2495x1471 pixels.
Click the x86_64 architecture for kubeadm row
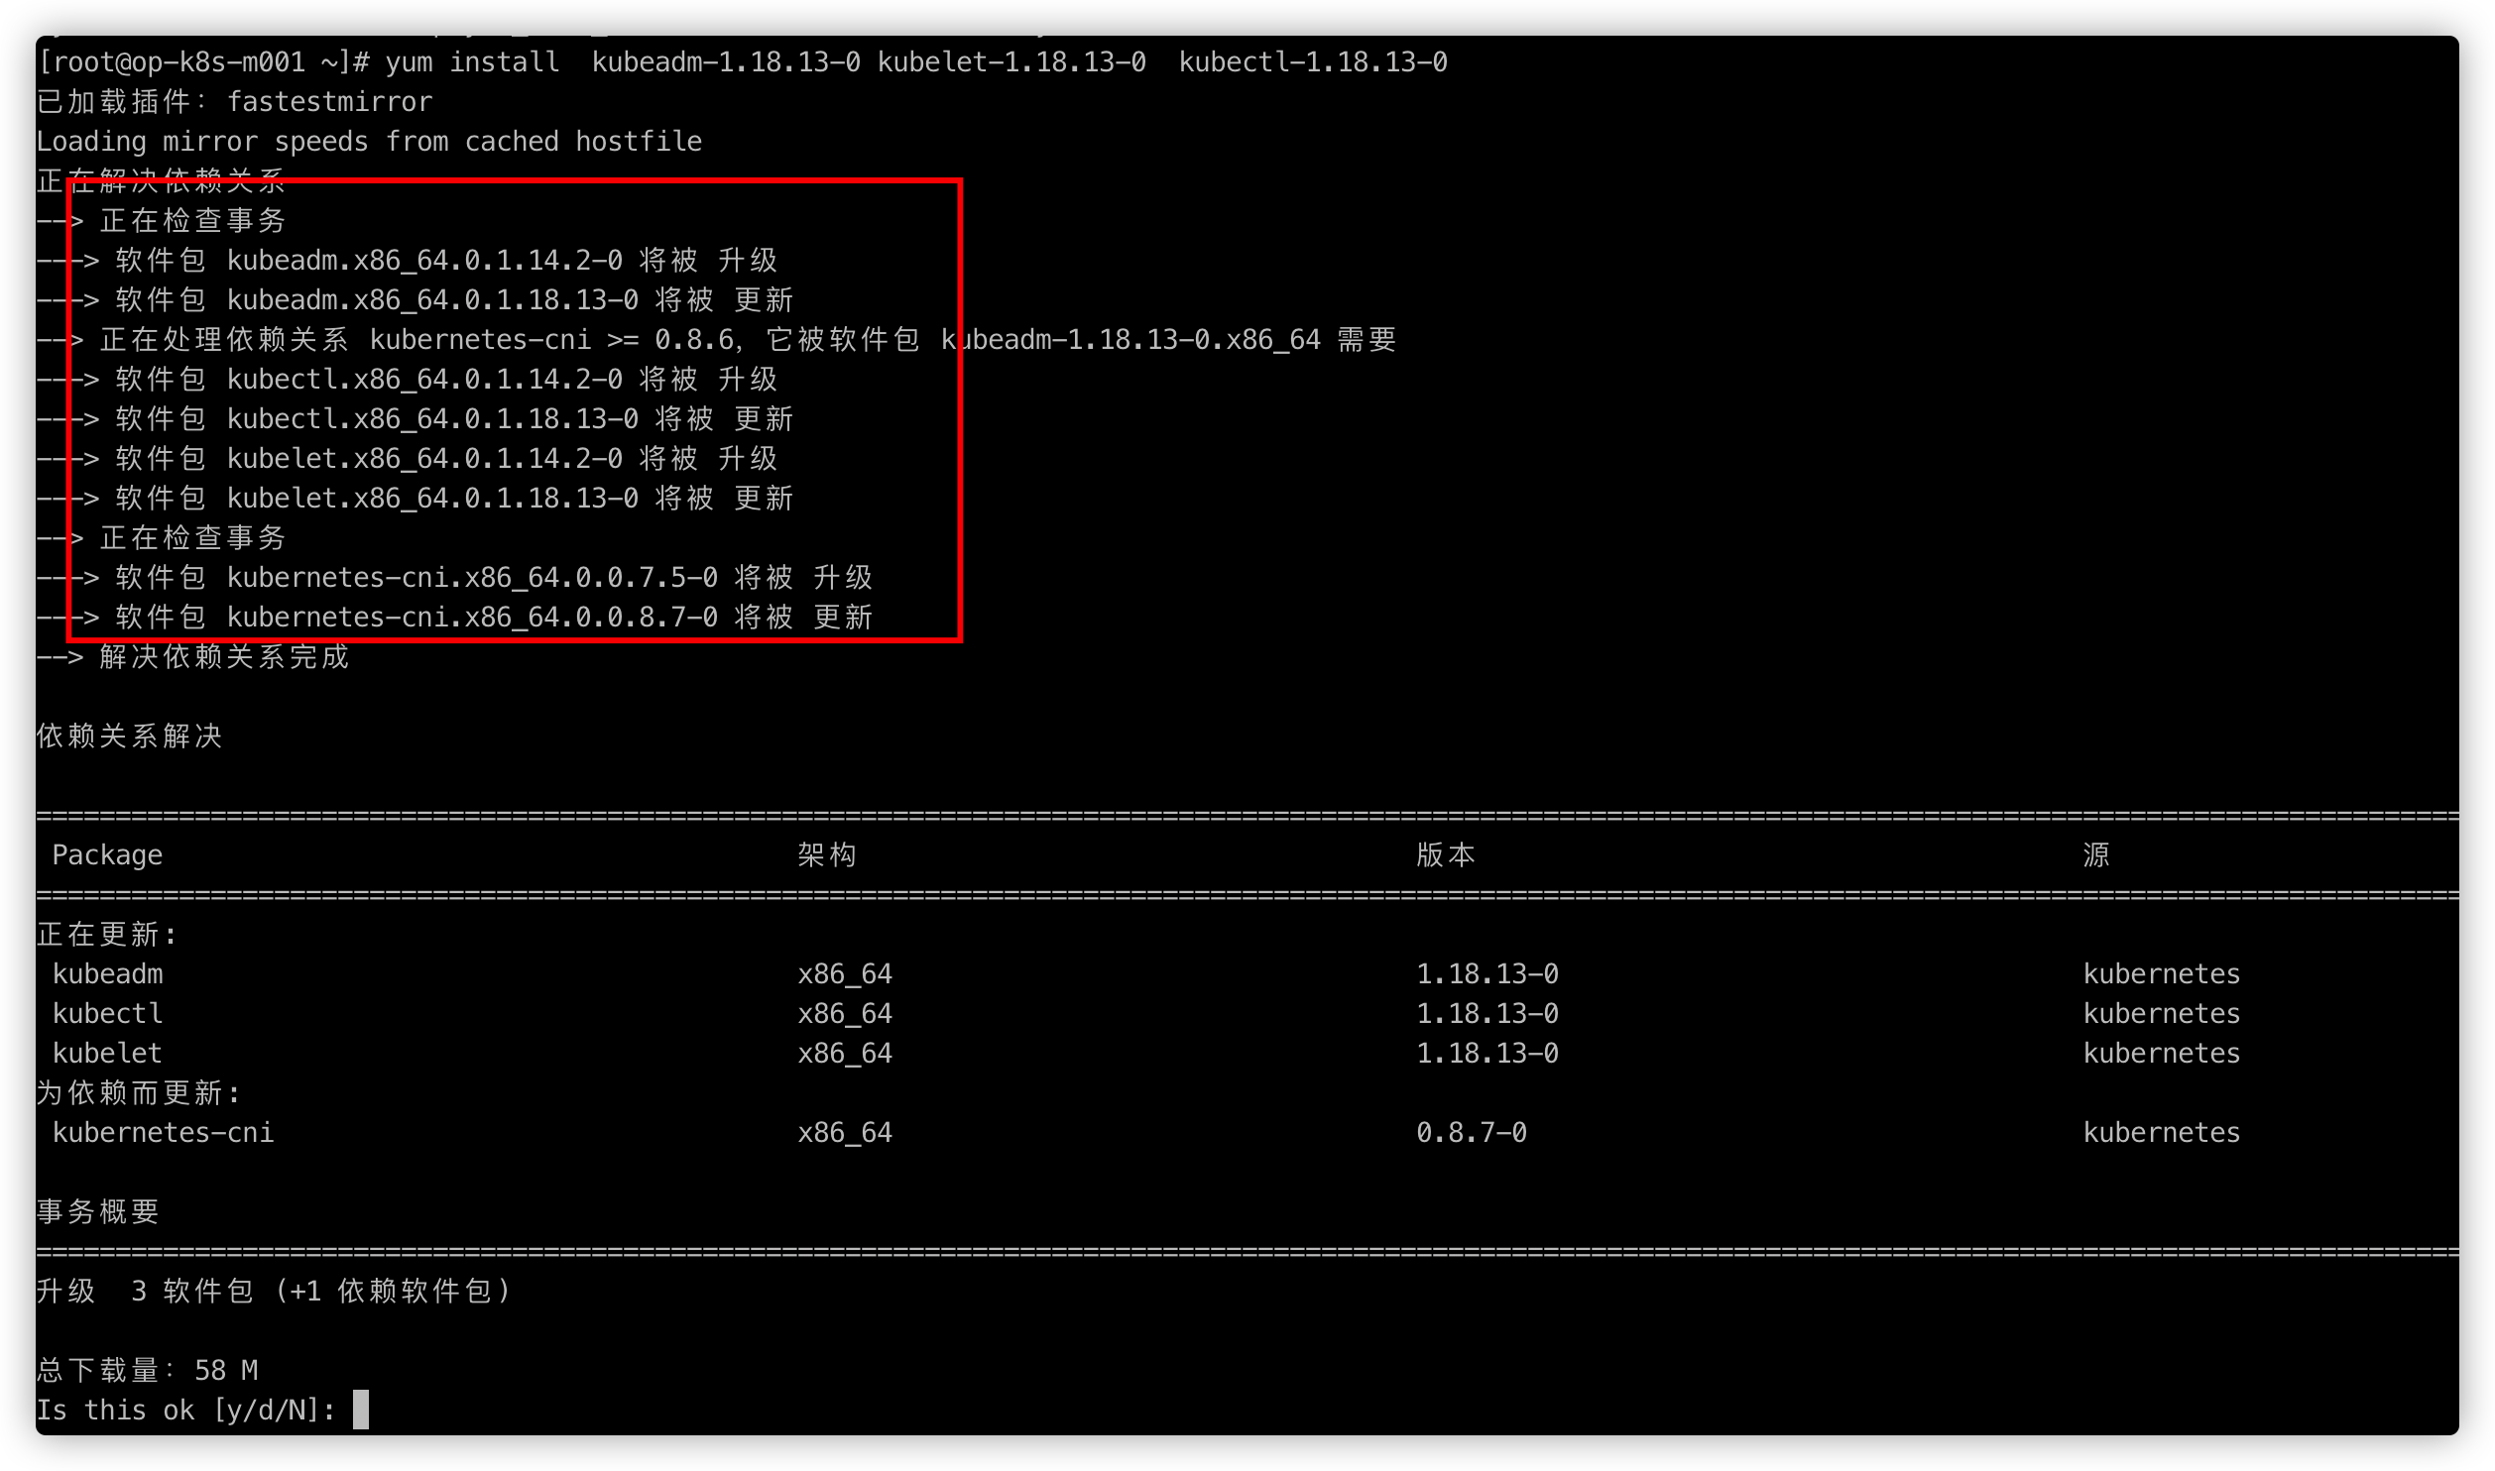845,974
